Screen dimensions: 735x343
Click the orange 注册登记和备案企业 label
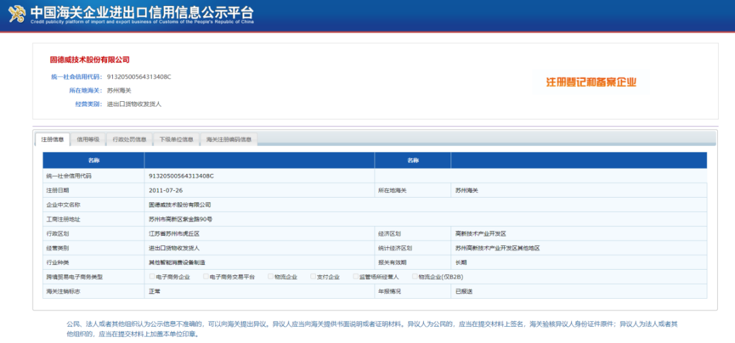[591, 82]
